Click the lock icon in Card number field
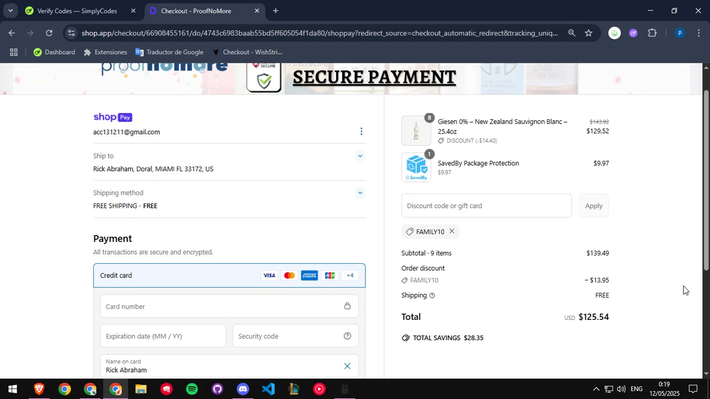Screen dimensions: 710x399 click(x=347, y=306)
